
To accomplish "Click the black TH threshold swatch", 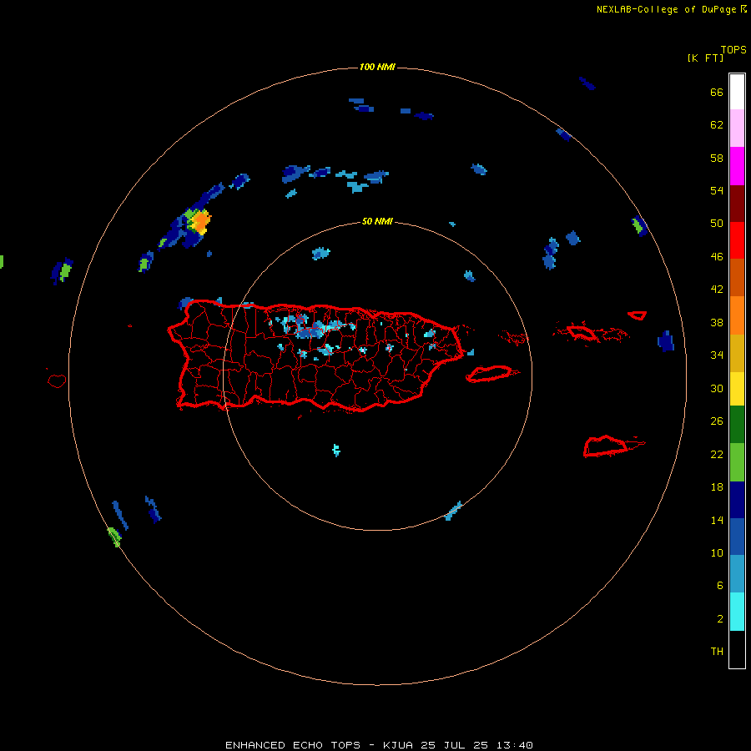I will point(737,649).
